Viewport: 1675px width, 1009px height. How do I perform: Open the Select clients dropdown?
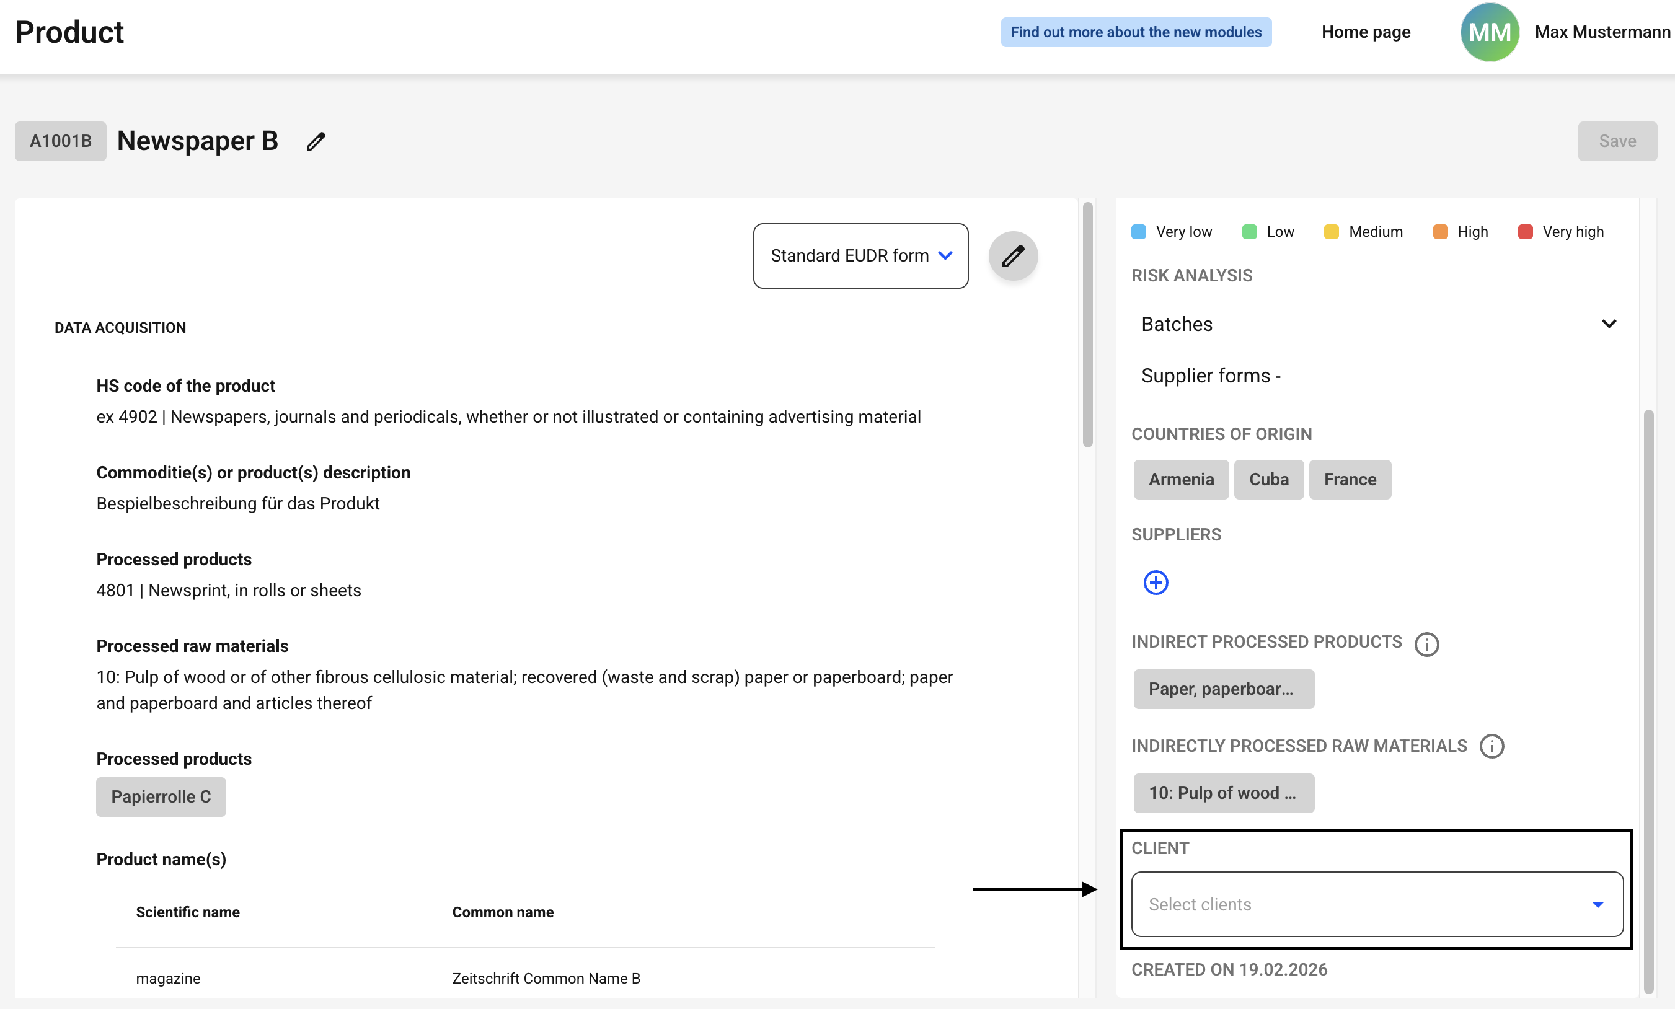tap(1377, 904)
